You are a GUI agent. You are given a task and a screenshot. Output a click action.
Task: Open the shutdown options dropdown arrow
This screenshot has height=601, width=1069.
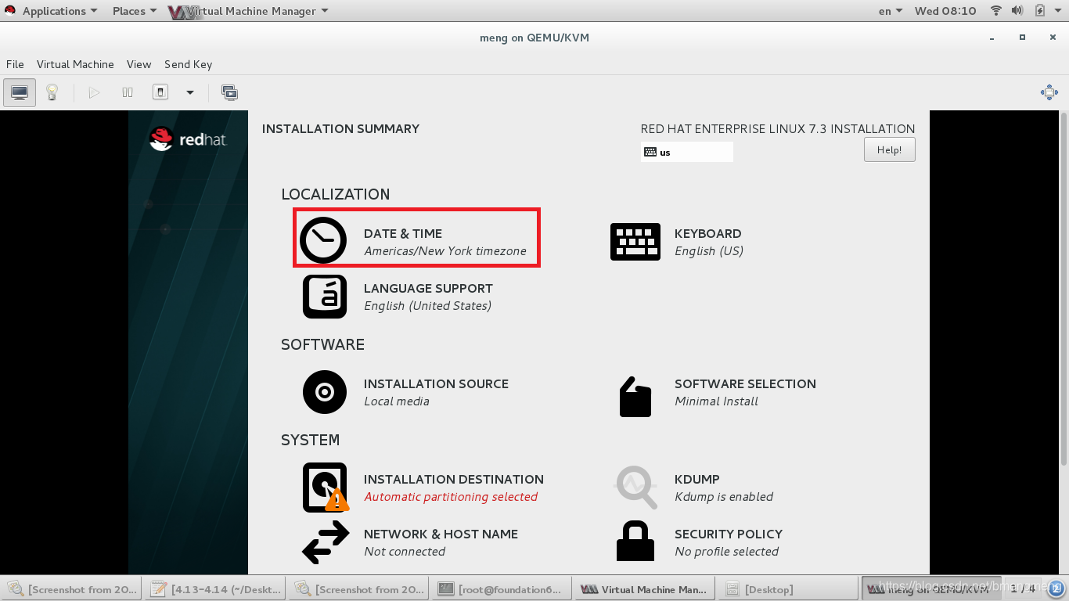189,92
